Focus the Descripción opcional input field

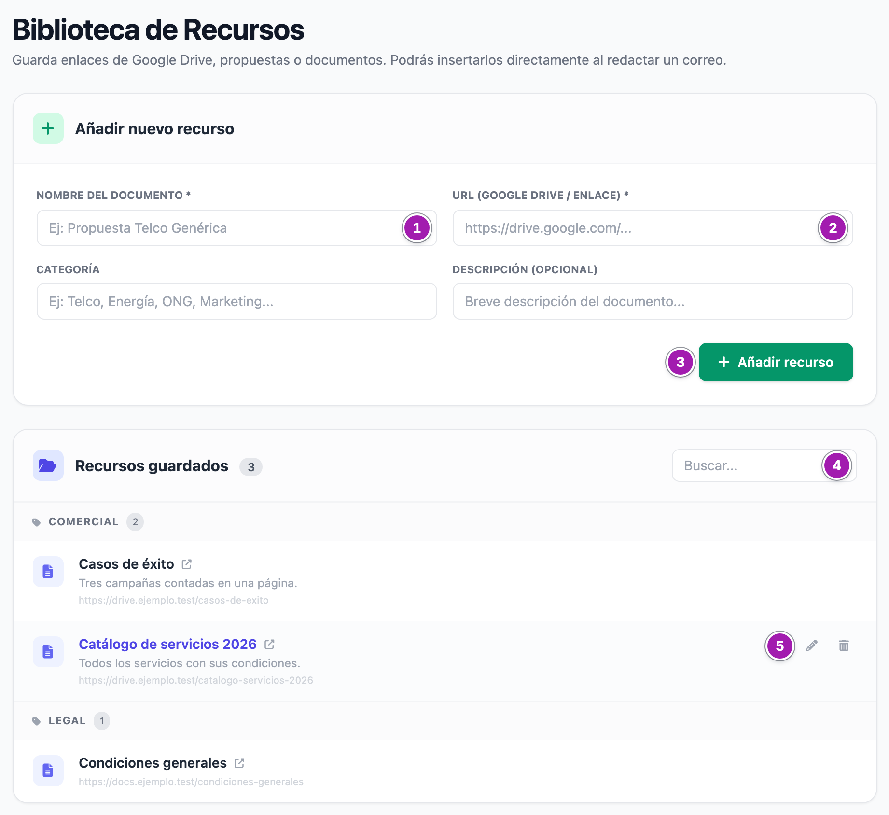click(653, 301)
